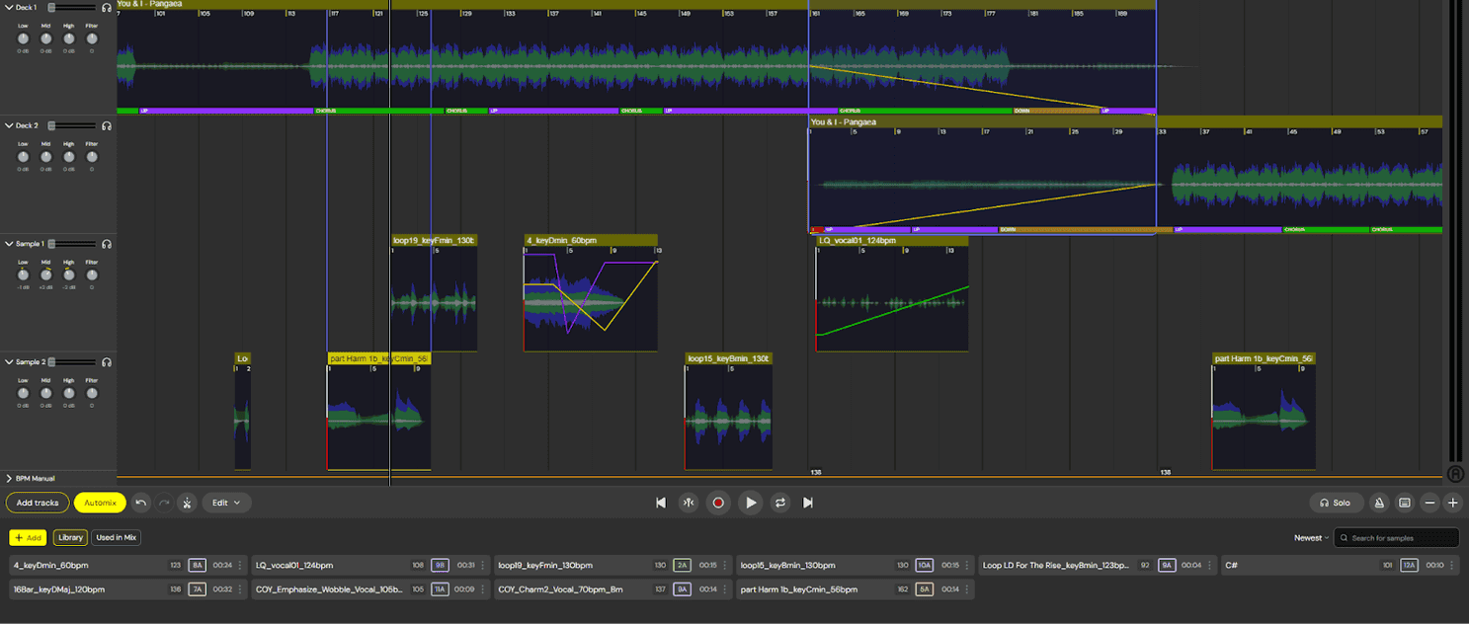Toggle loop playback in transport bar
Image resolution: width=1469 pixels, height=624 pixels.
click(779, 503)
